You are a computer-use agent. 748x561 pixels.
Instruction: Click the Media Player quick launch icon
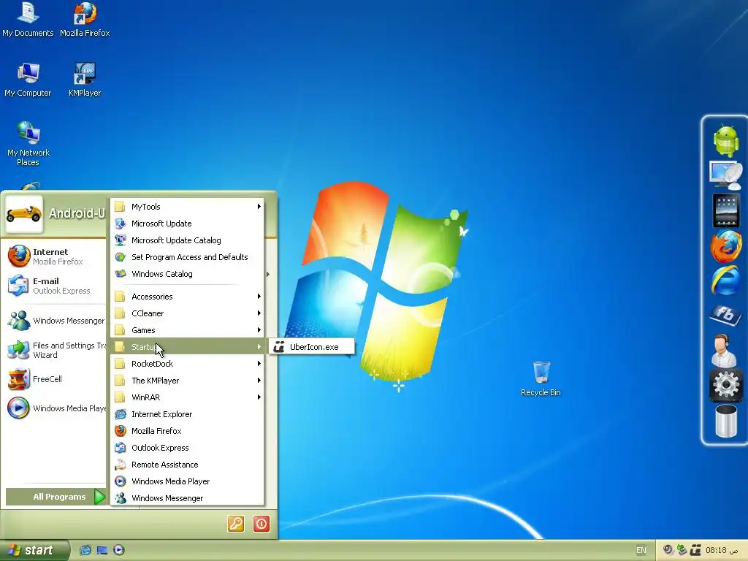tap(119, 550)
